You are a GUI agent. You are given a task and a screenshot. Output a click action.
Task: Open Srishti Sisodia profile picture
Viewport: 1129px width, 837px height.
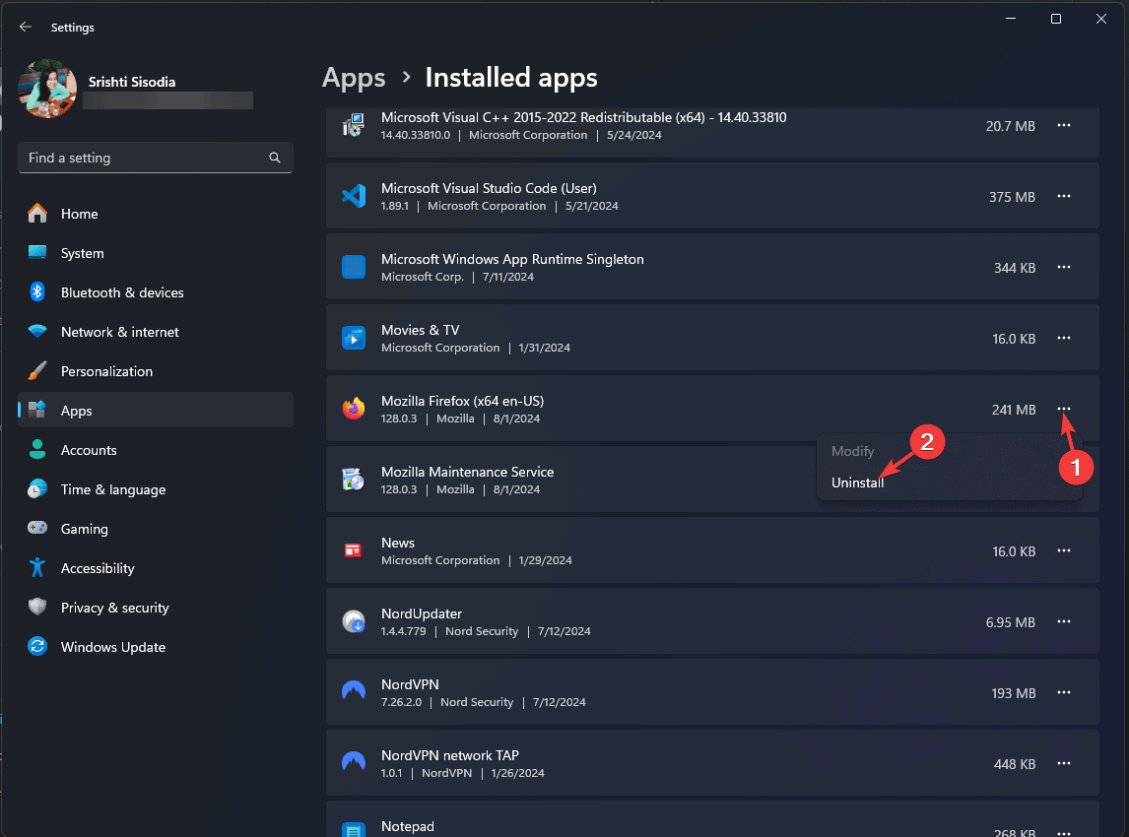[47, 89]
